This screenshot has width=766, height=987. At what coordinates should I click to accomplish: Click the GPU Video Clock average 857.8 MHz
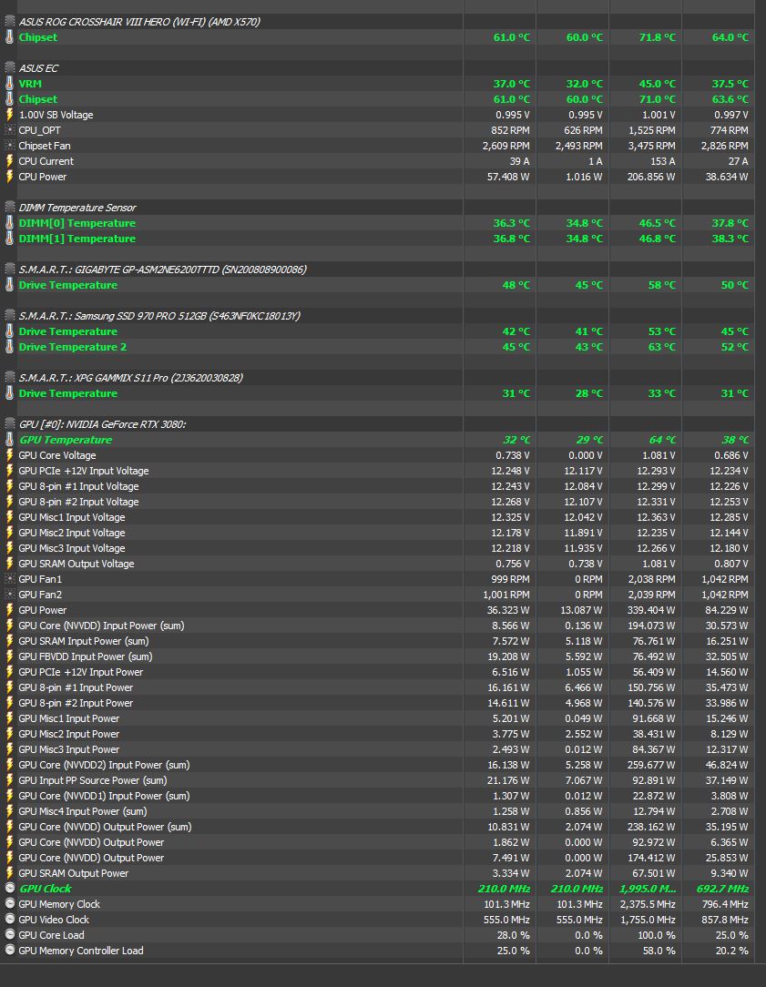click(723, 920)
